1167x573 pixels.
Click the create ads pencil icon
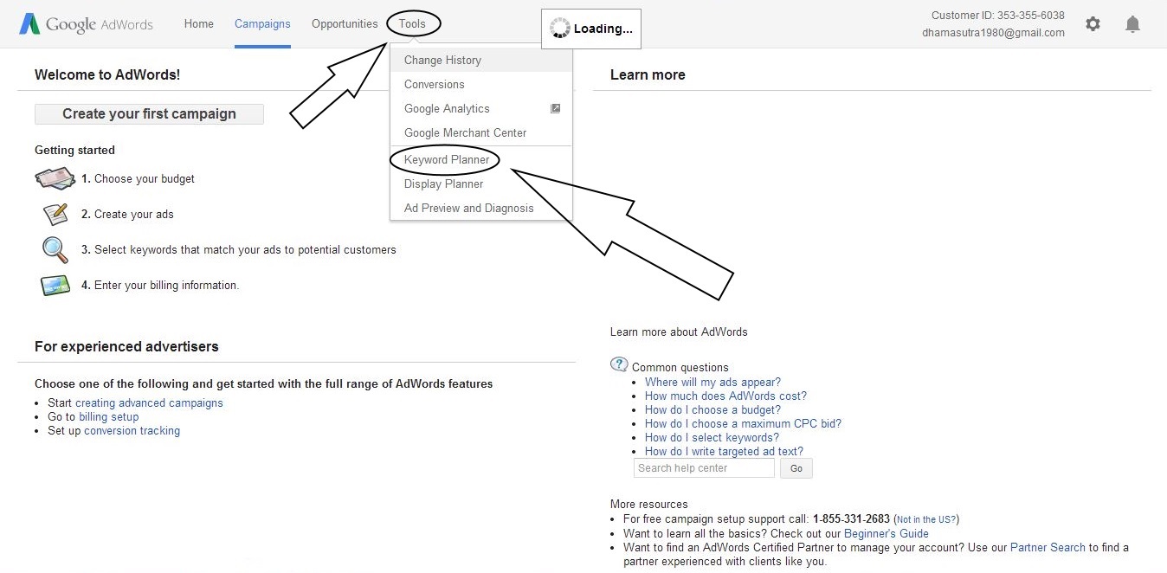55,214
